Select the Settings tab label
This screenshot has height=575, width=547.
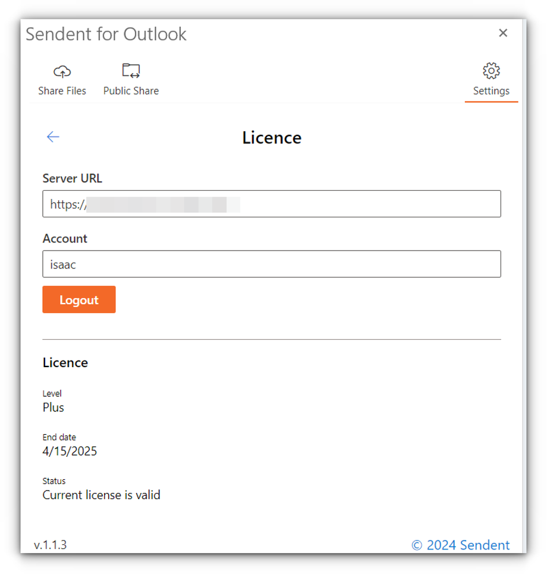(x=491, y=91)
